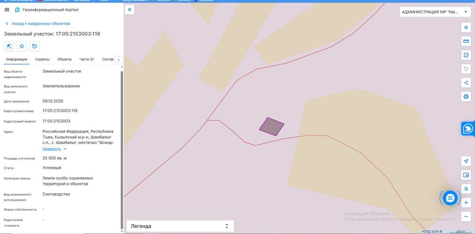
Task: Expand the Легенда panel
Action: [180, 226]
